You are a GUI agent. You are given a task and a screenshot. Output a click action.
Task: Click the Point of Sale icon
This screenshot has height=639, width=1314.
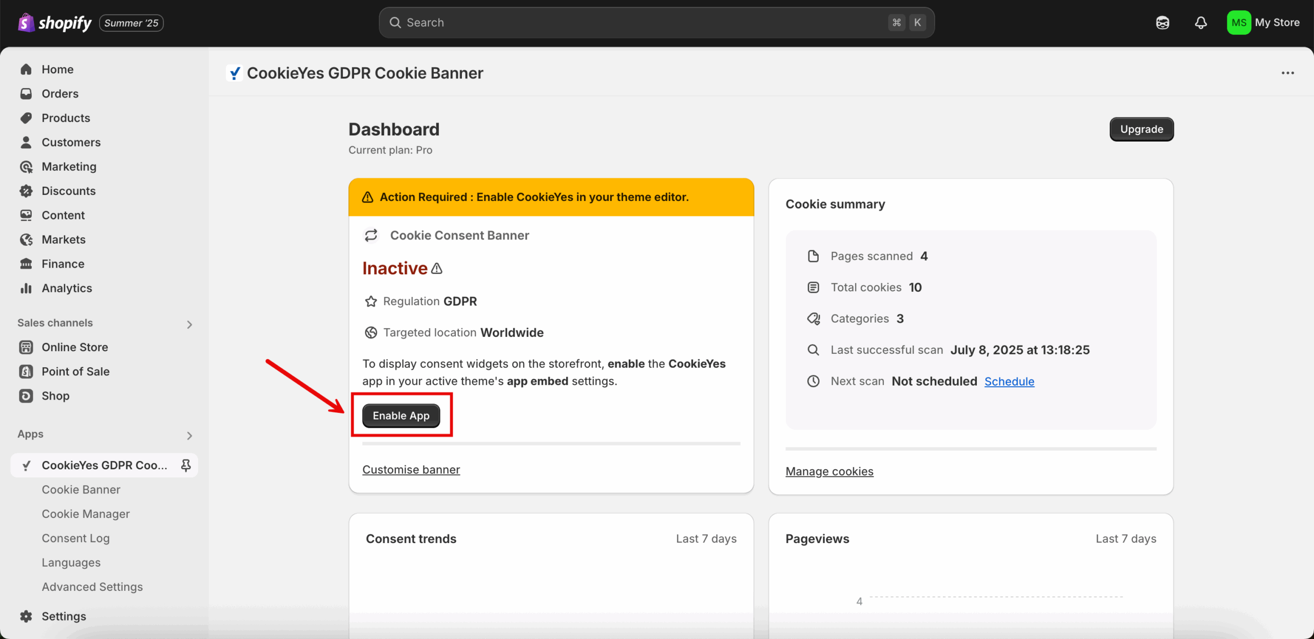[26, 371]
